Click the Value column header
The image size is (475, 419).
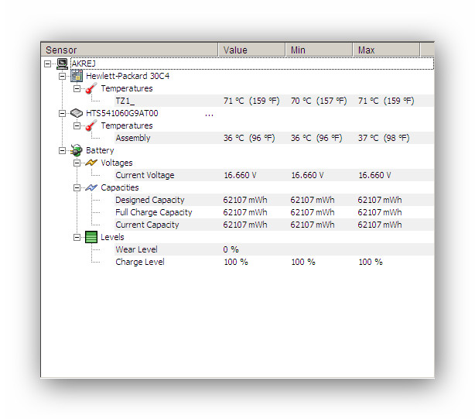coord(251,50)
